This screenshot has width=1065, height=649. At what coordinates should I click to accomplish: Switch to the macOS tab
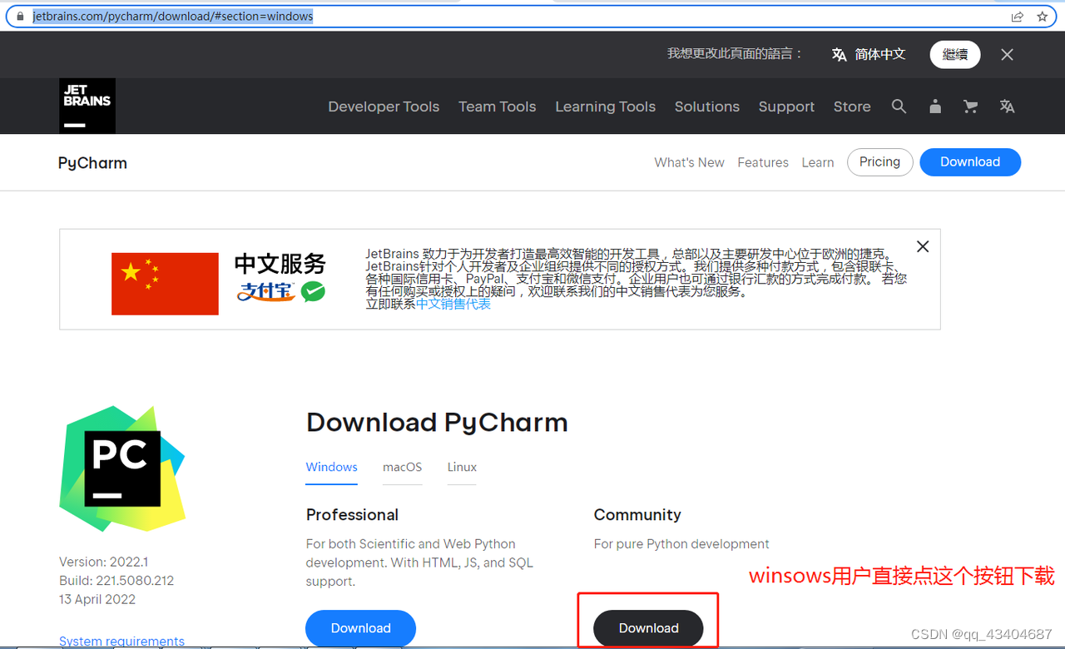tap(402, 468)
